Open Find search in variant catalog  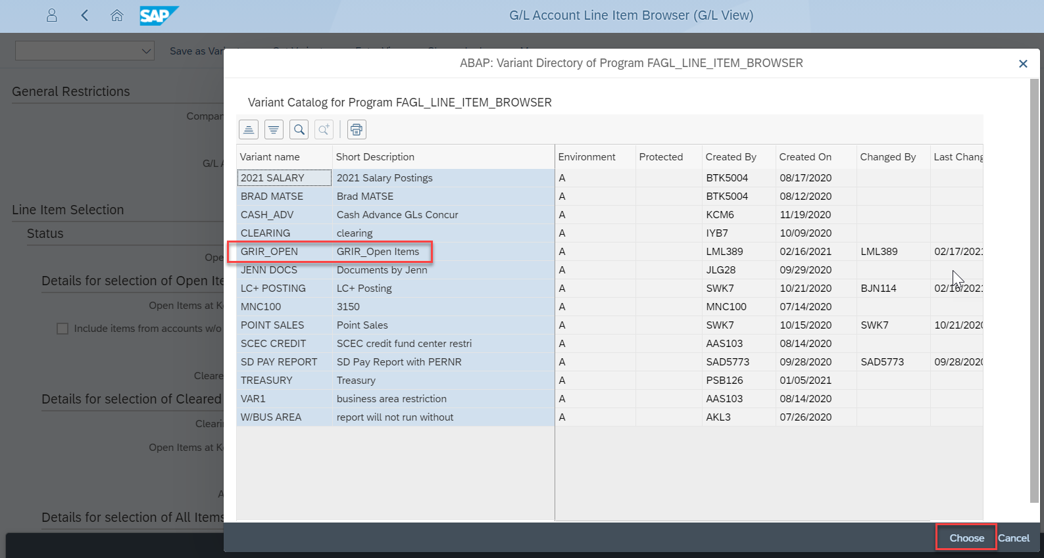tap(299, 129)
